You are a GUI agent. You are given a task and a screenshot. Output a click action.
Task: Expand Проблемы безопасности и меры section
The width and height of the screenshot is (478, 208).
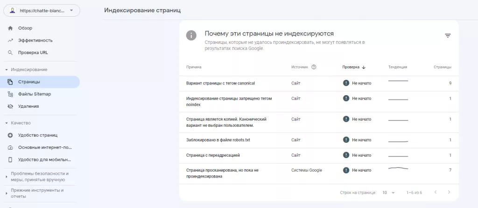[x=7, y=177]
